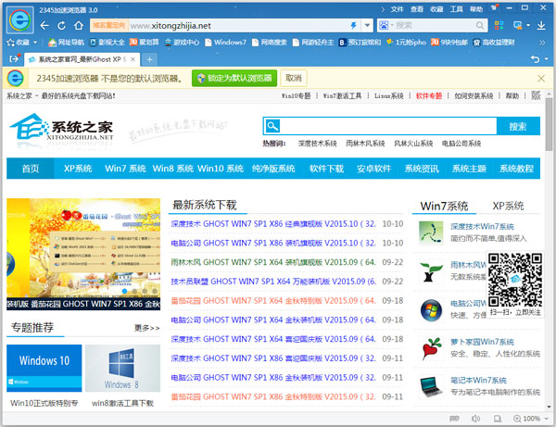The width and height of the screenshot is (556, 427).
Task: Open the Windows 10 special thumbnail
Action: pyautogui.click(x=44, y=368)
